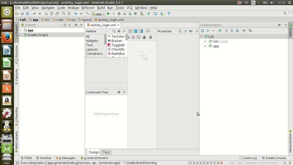Image resolution: width=293 pixels, height=165 pixels.
Task: Select the Widgets palette category
Action: pyautogui.click(x=92, y=41)
